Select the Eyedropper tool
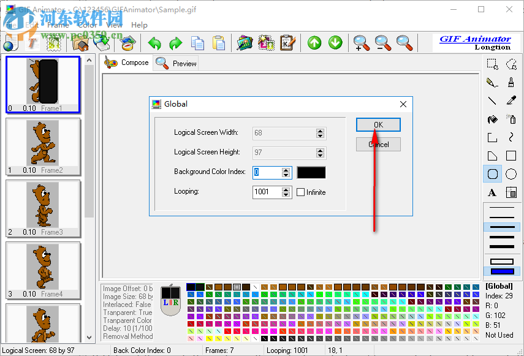The width and height of the screenshot is (524, 356). tap(512, 100)
